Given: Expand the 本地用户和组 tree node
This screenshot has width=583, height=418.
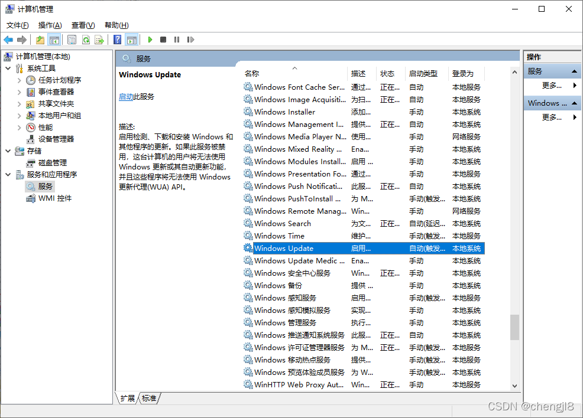Looking at the screenshot, I should click(x=20, y=116).
